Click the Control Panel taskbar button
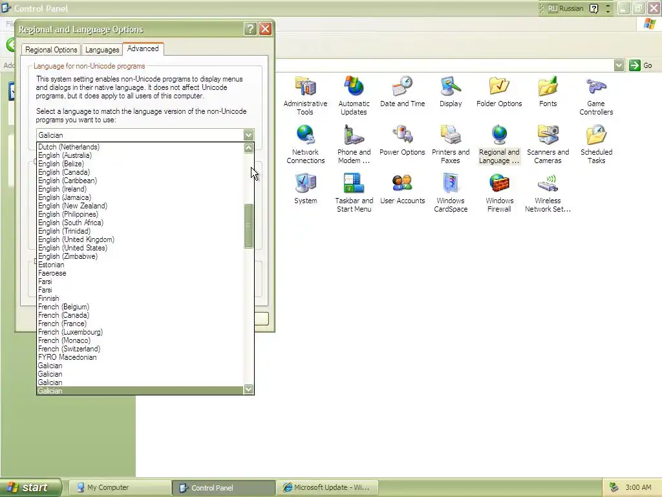 coord(224,488)
